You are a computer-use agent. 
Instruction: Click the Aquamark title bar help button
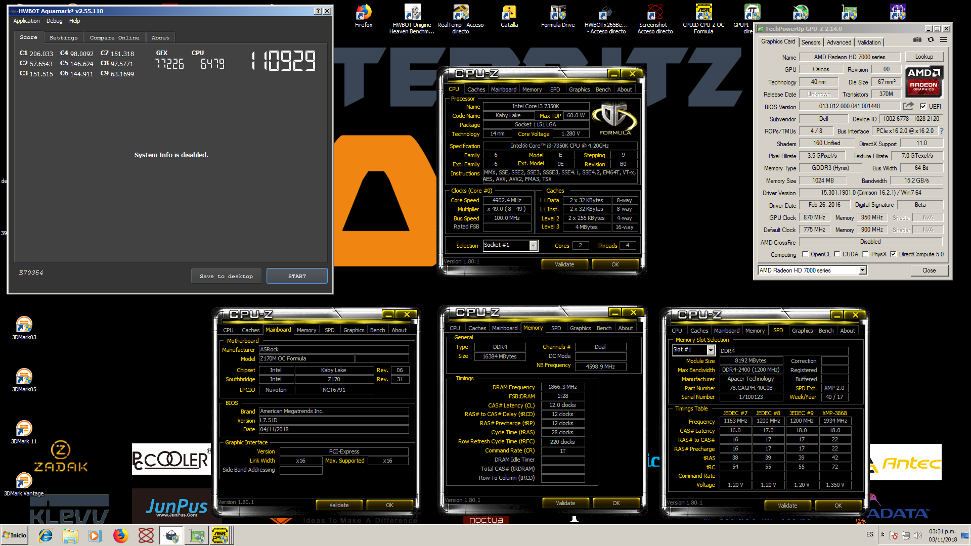click(318, 11)
